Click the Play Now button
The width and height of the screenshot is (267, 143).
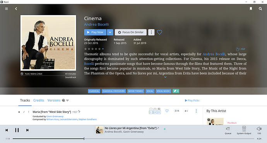[95, 32]
